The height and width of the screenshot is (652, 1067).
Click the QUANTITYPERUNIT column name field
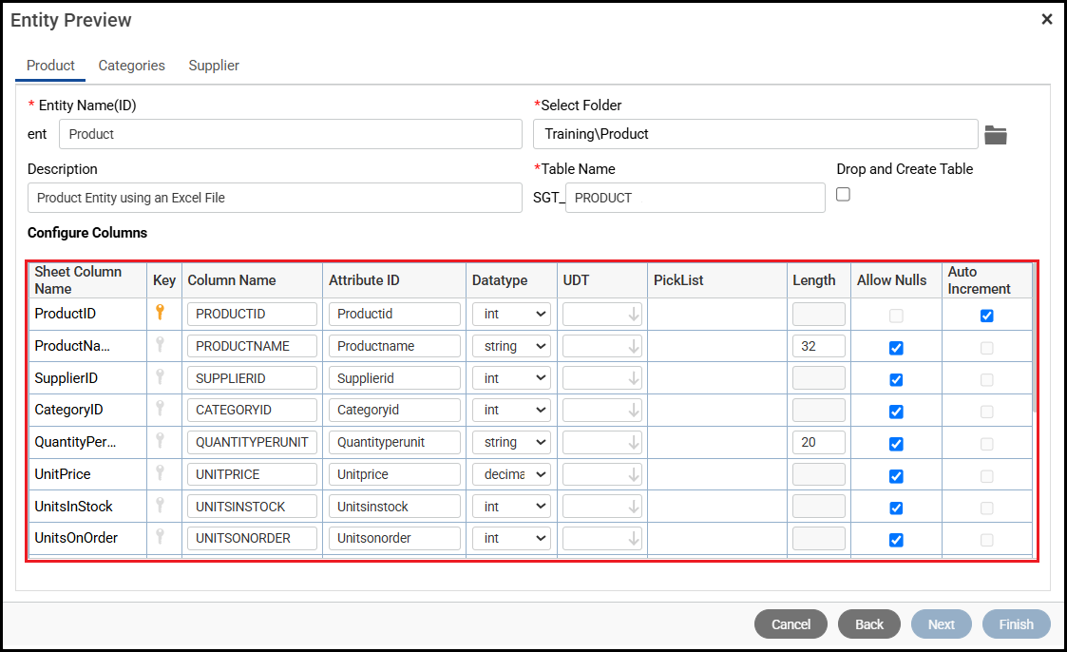coord(253,442)
